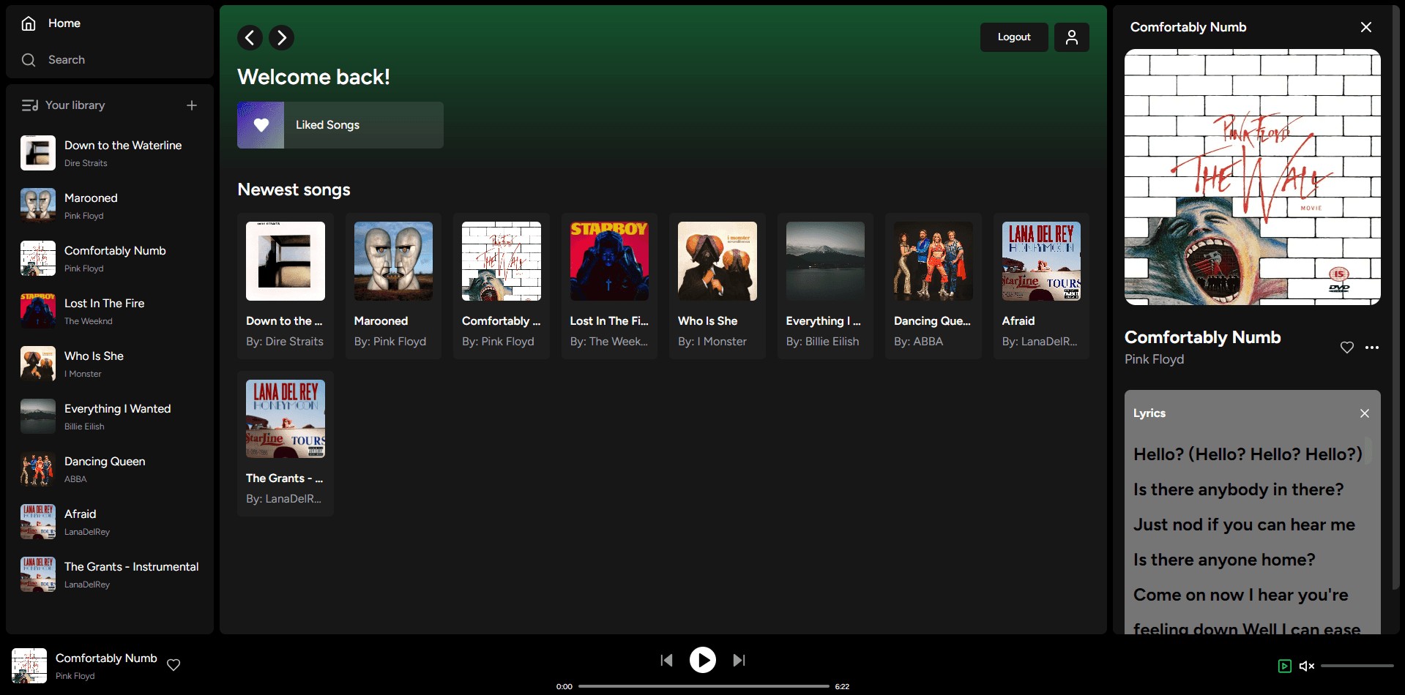Select Who Is She in library
This screenshot has width=1405, height=695.
pos(110,364)
